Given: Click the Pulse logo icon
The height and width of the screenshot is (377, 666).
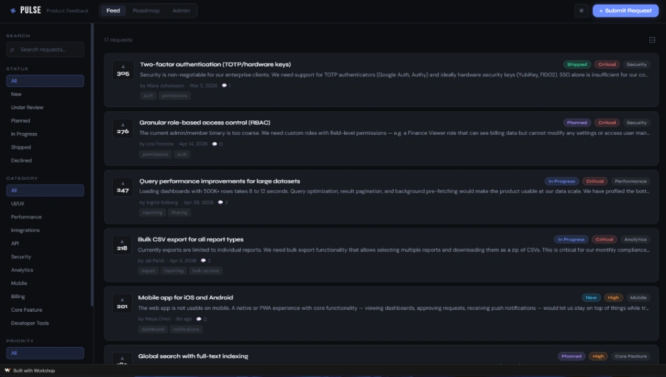Looking at the screenshot, I should (13, 11).
